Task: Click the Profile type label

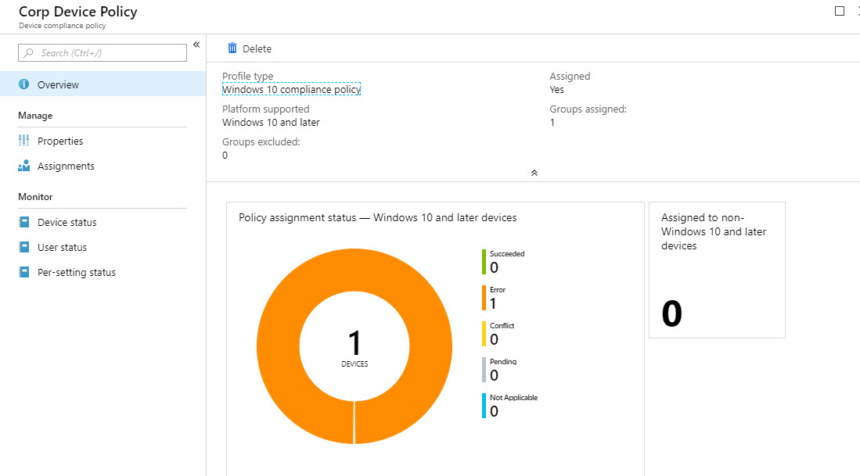Action: click(247, 76)
